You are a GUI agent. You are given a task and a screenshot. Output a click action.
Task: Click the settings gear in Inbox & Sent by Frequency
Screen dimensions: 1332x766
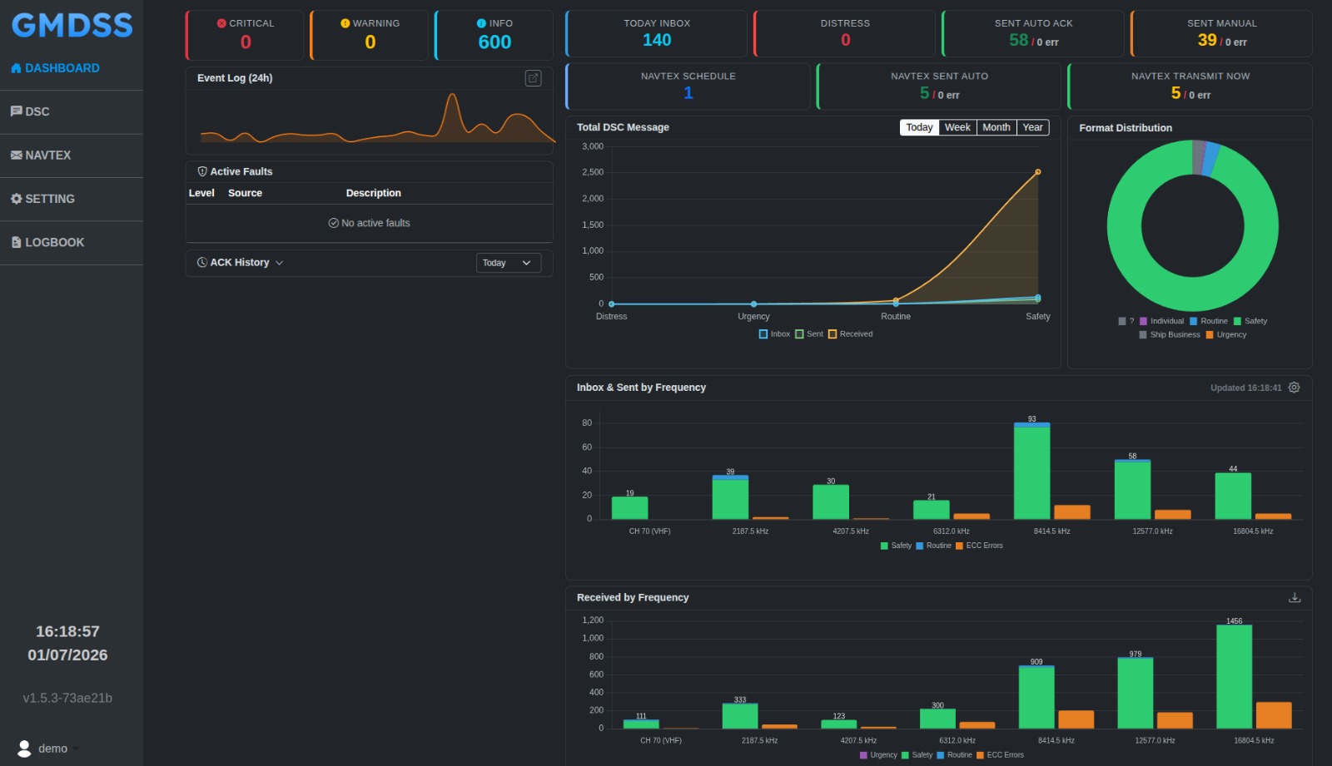point(1294,388)
